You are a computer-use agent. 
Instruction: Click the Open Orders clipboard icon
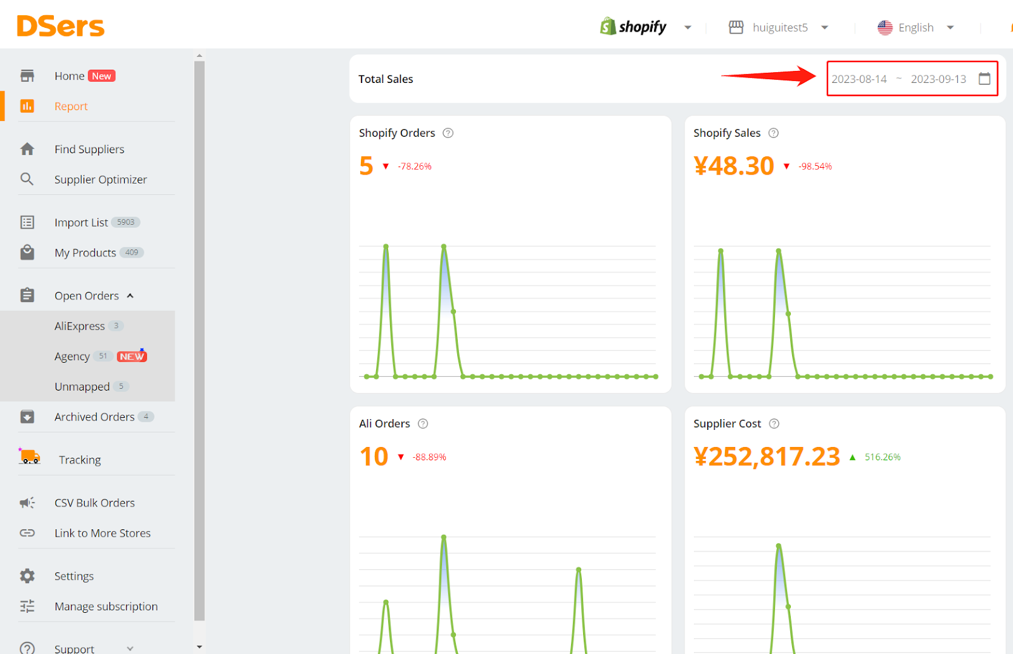pos(27,295)
